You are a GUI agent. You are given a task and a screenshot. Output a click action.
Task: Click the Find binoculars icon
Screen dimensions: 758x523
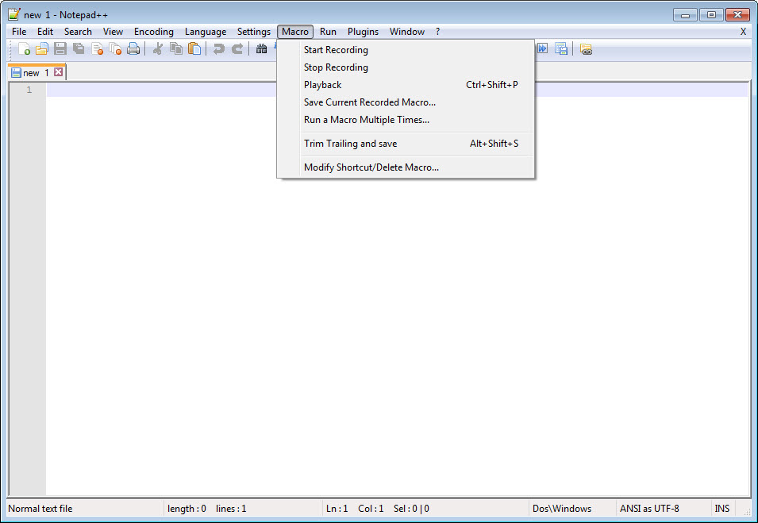click(261, 49)
